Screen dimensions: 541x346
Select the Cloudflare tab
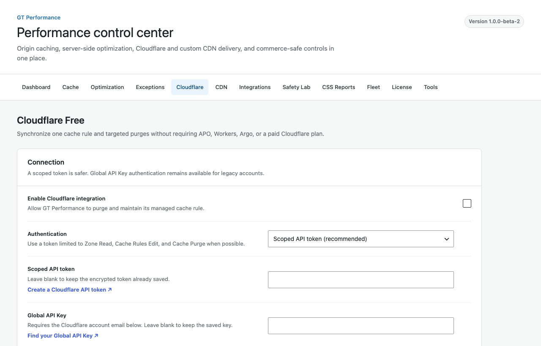pos(190,87)
